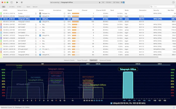Sort by the Mode column header

coord(127,10)
